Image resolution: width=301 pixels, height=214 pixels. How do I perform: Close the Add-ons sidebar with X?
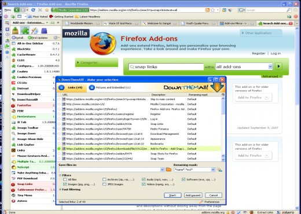(58, 23)
